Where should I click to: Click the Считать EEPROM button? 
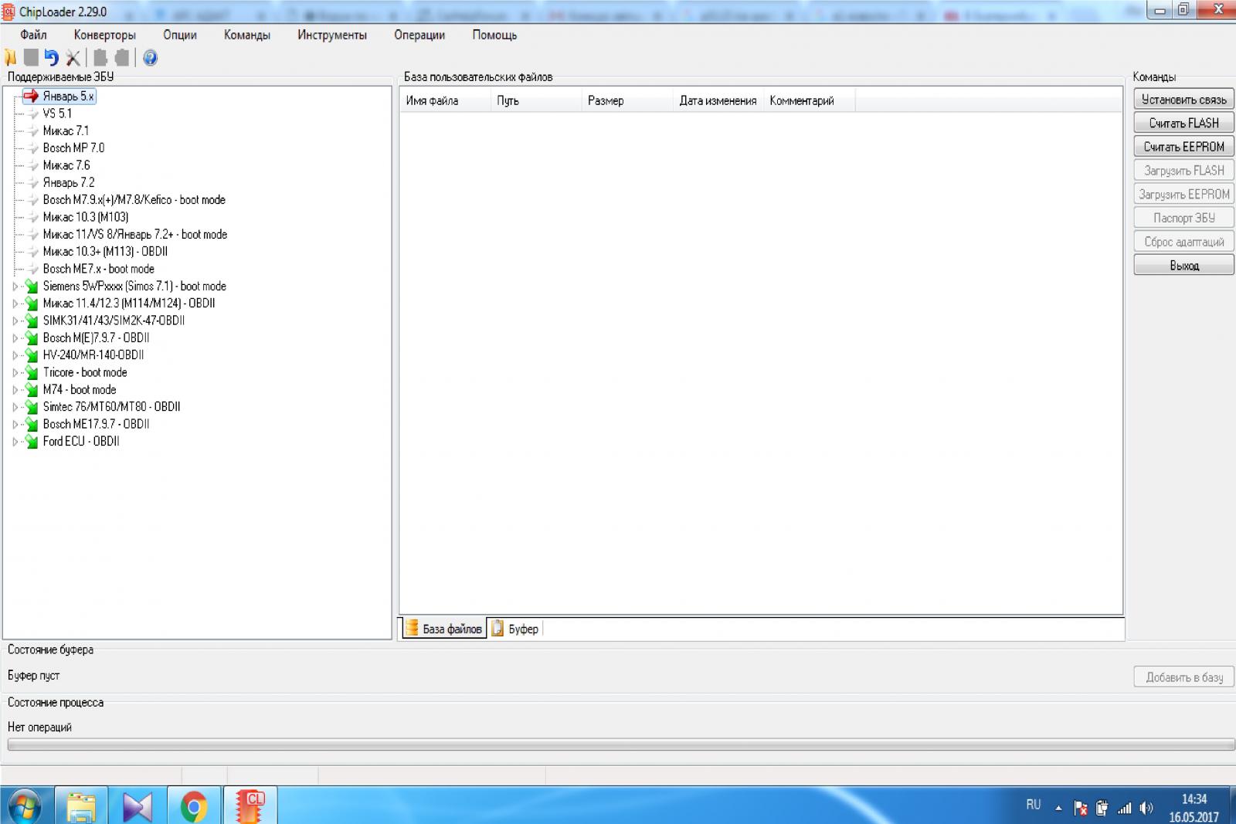[x=1183, y=147]
